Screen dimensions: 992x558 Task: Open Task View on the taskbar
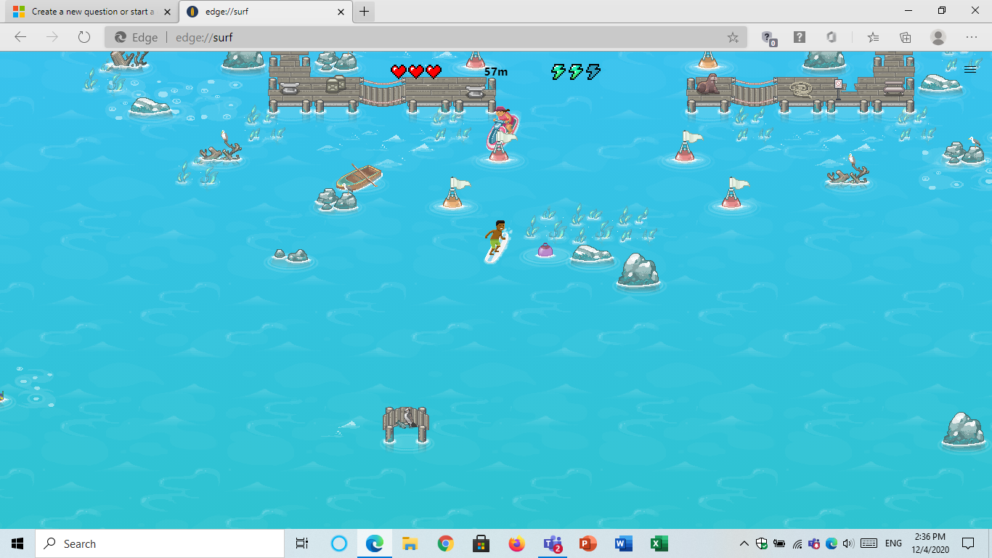(302, 543)
